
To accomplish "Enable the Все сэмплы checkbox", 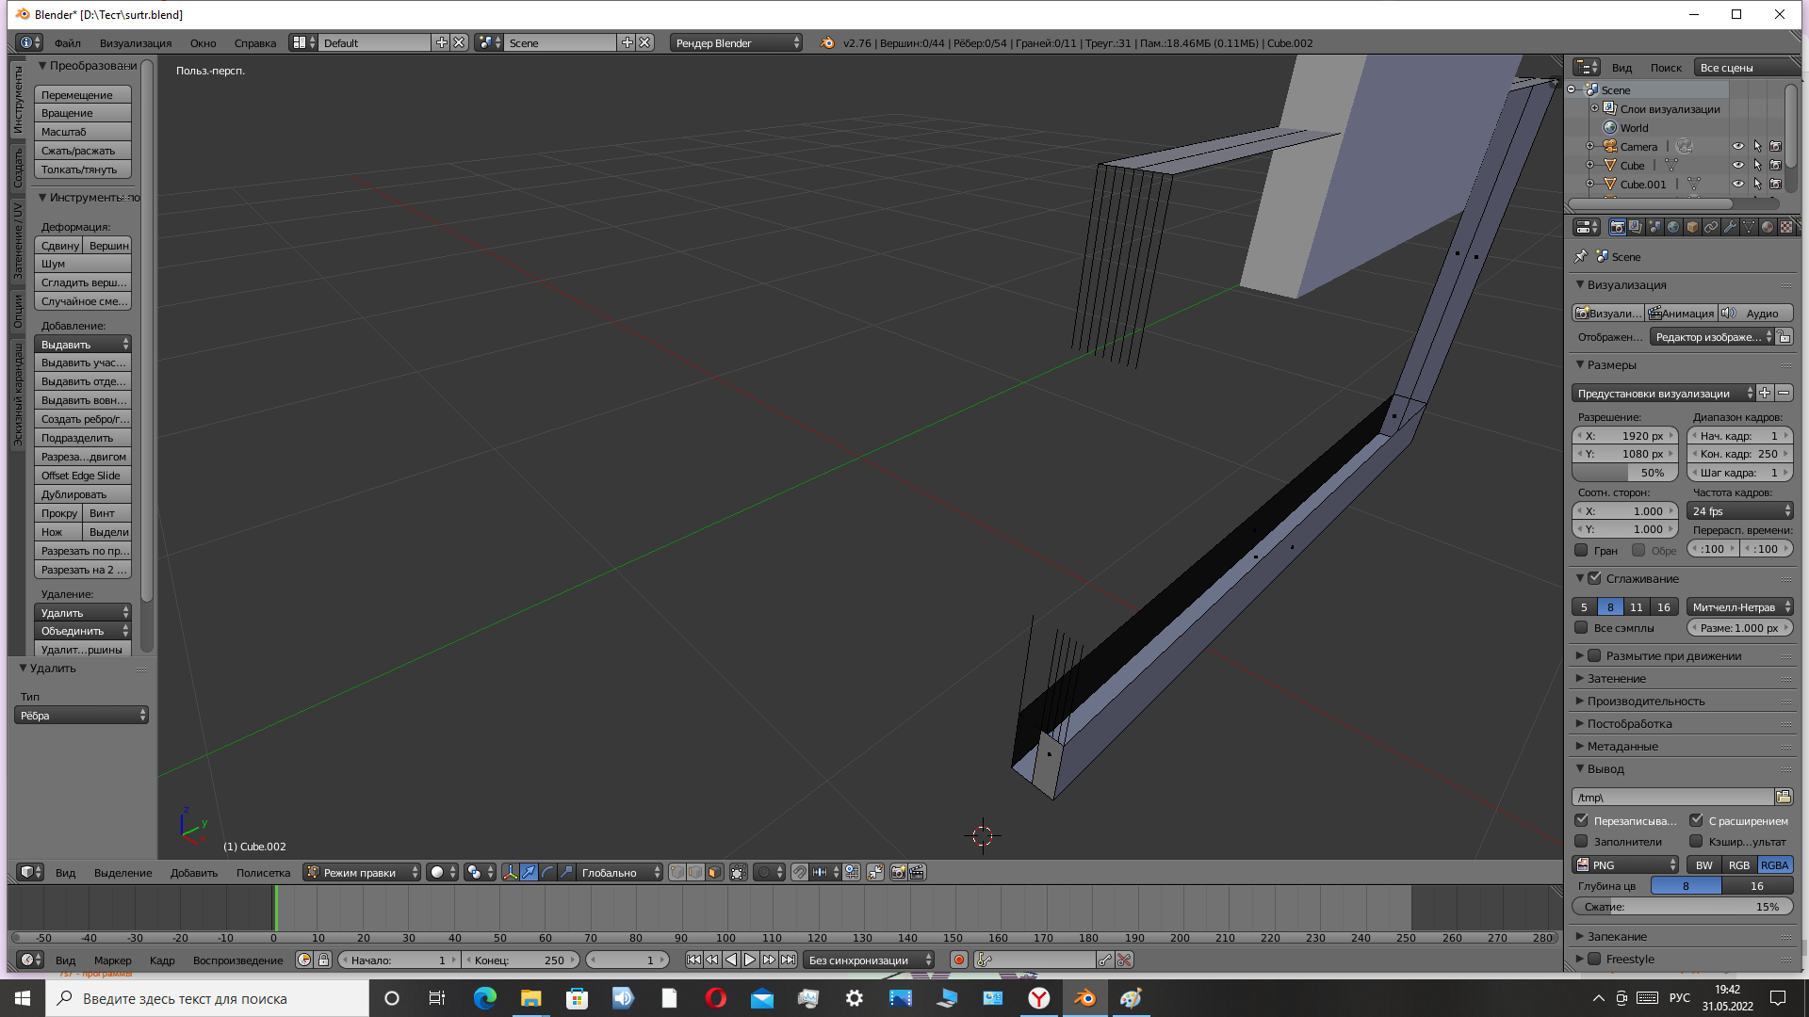I will 1582,628.
